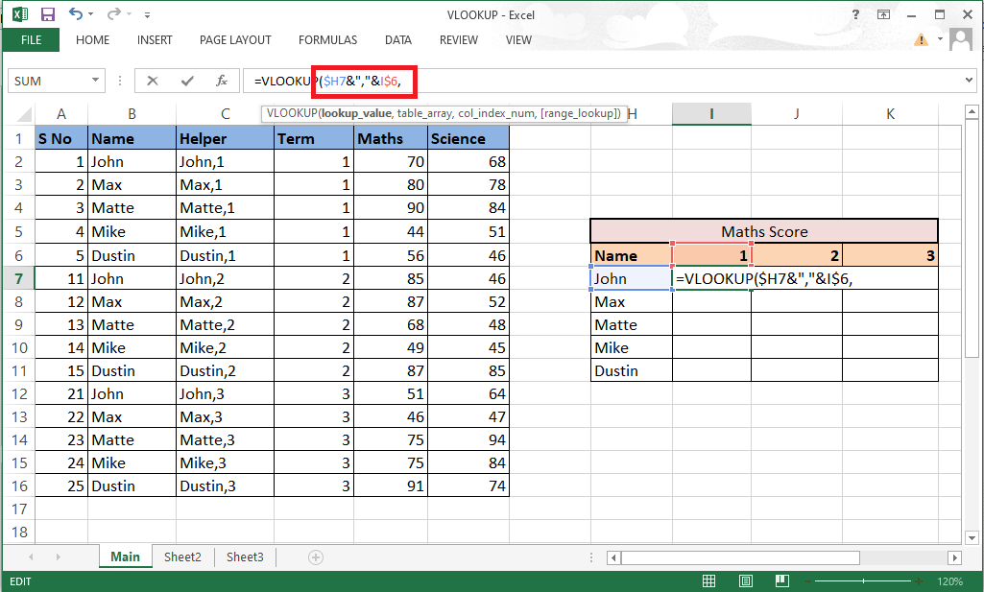This screenshot has width=984, height=592.
Task: Switch to Sheet2 worksheet tab
Action: [182, 557]
